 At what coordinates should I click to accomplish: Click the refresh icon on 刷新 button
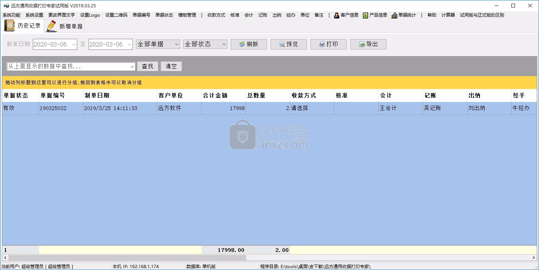[x=242, y=44]
